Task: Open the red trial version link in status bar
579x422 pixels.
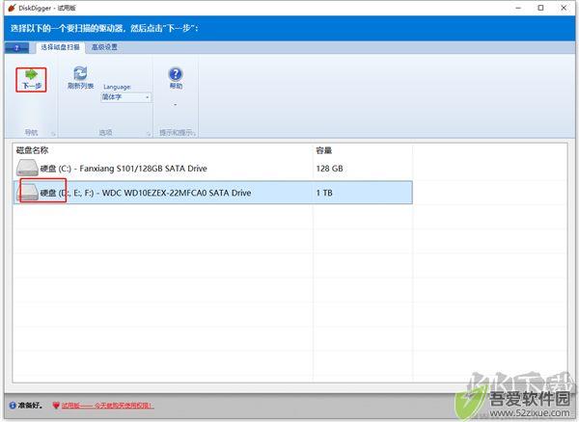Action: [x=107, y=406]
